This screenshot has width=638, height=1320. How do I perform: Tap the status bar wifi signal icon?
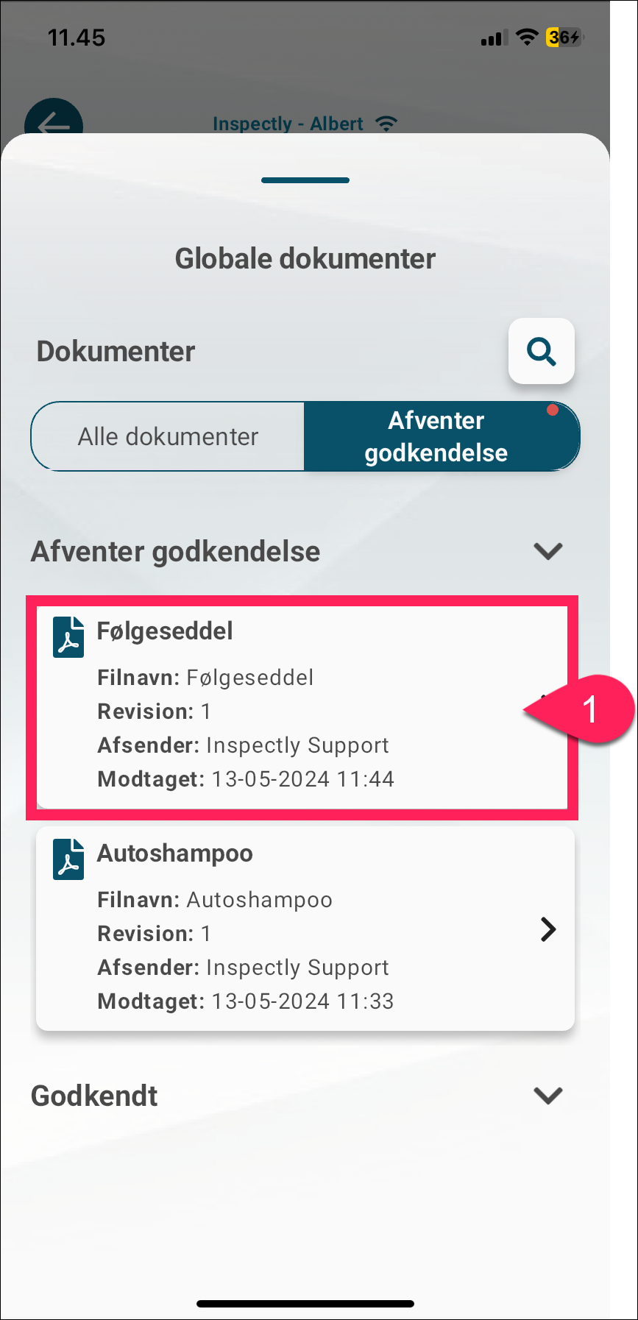[527, 37]
